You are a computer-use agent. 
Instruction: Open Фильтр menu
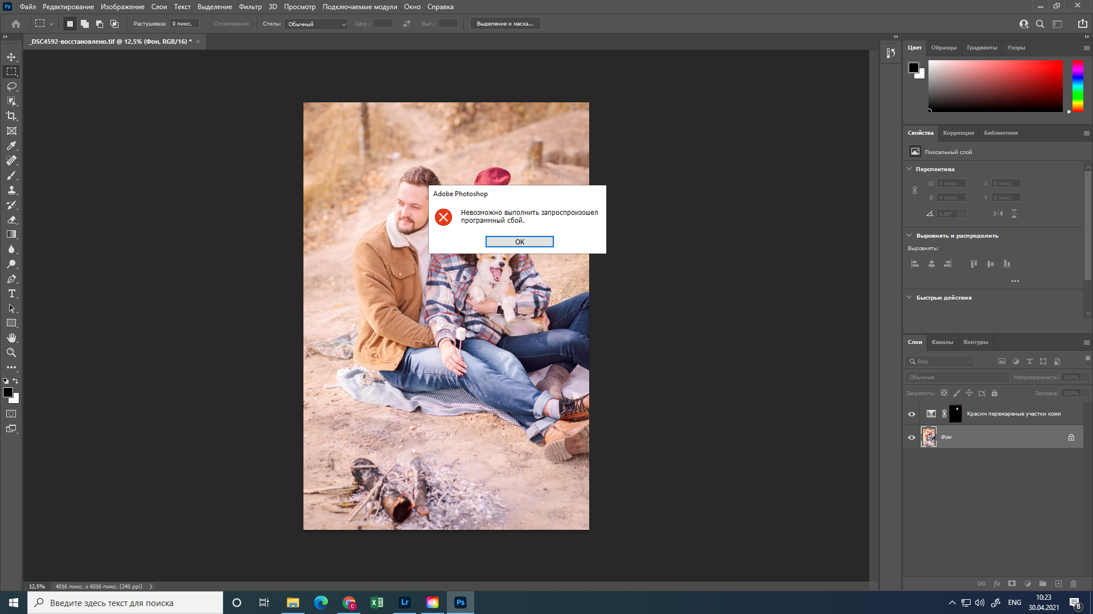(x=249, y=7)
